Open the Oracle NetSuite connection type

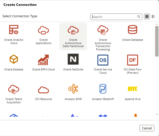pyautogui.click(x=73, y=60)
